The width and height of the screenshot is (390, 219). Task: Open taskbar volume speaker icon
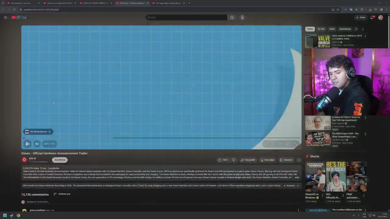coord(374,216)
